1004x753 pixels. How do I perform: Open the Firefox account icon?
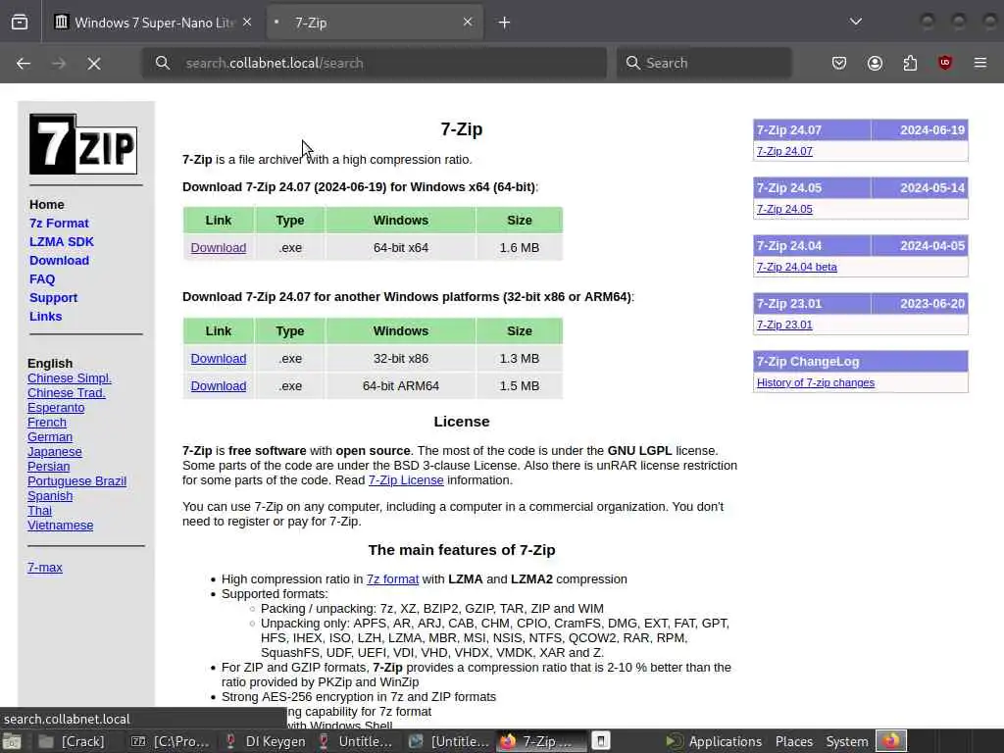[x=875, y=63]
